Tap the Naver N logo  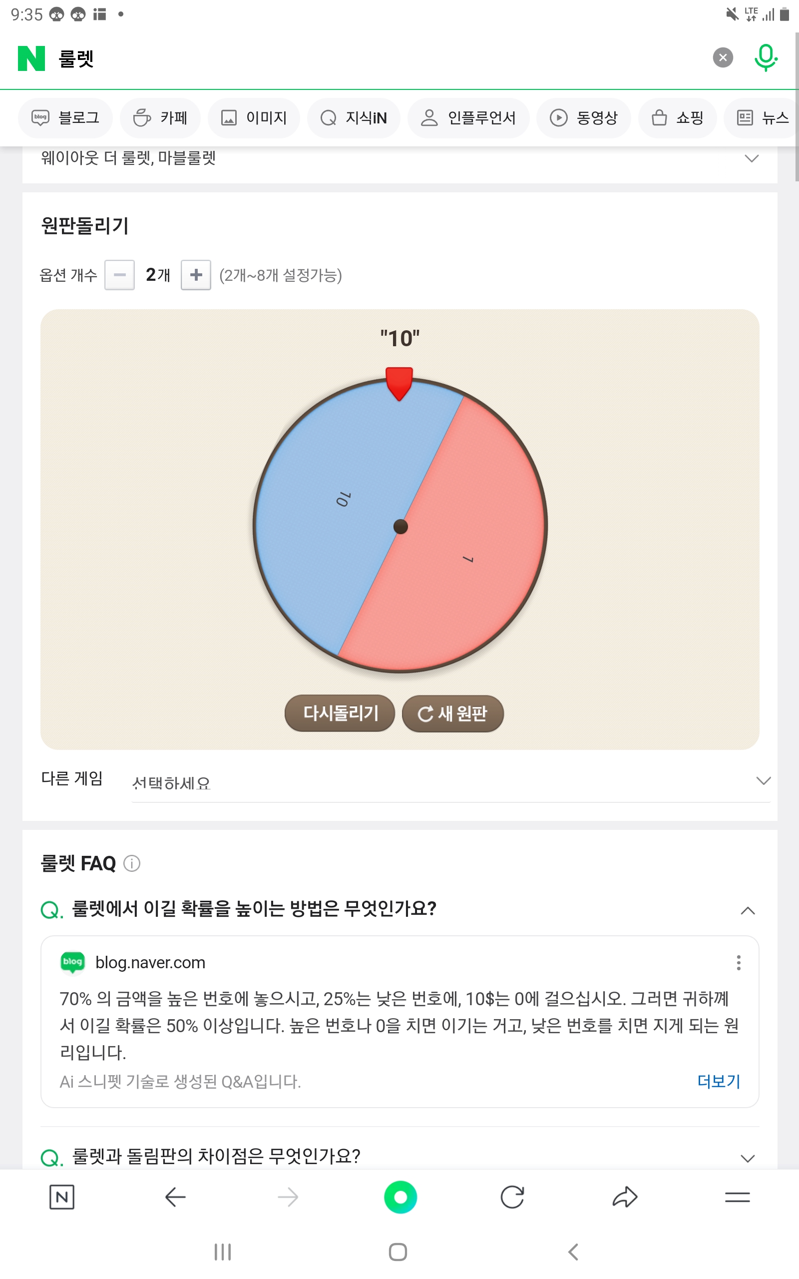(x=31, y=58)
